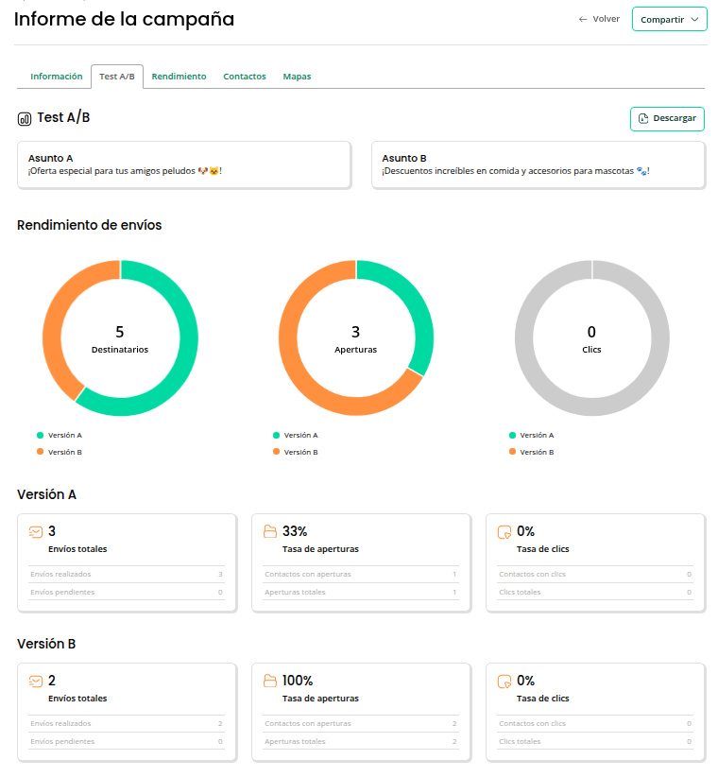Screen dimensions: 718x777
Task: Click the back arrow next to Volver
Action: pyautogui.click(x=583, y=19)
